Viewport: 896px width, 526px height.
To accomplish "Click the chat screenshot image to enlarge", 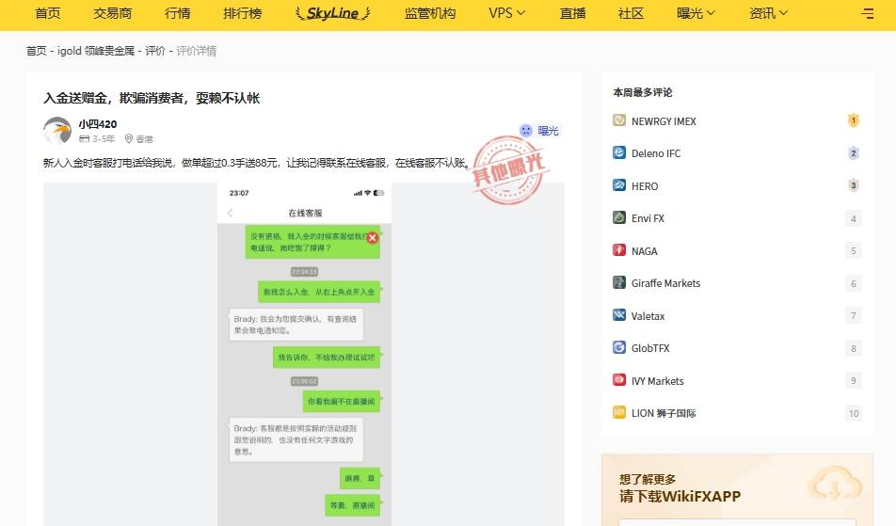I will pos(304,354).
